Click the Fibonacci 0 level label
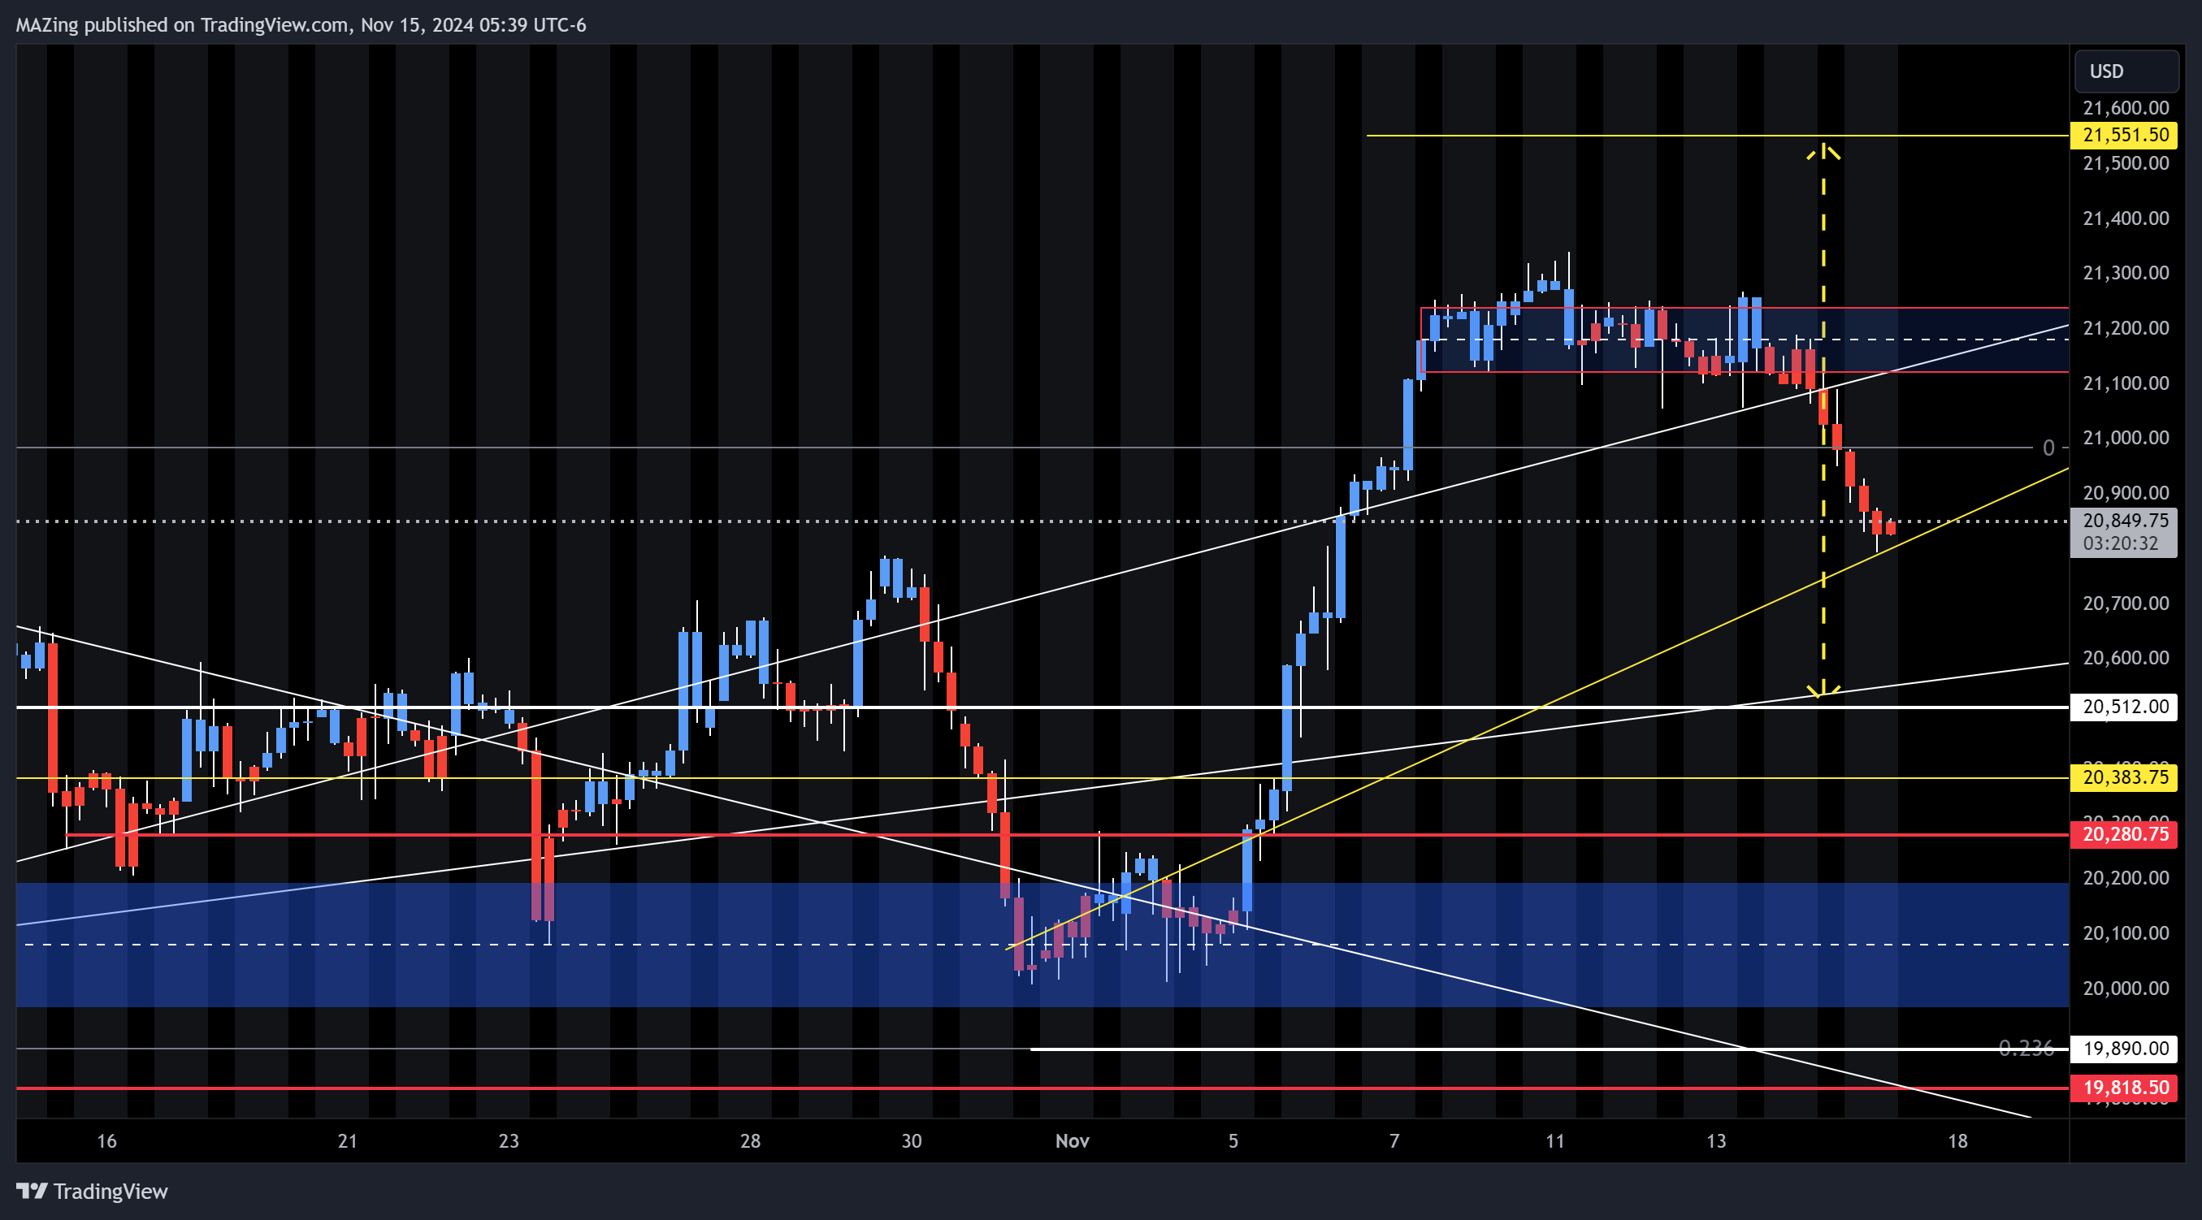The width and height of the screenshot is (2202, 1220). pos(2048,448)
